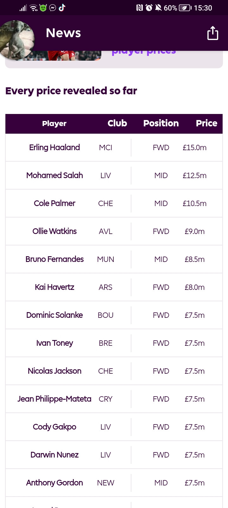
Task: Tap Erling Haaland's name in table
Action: click(54, 147)
